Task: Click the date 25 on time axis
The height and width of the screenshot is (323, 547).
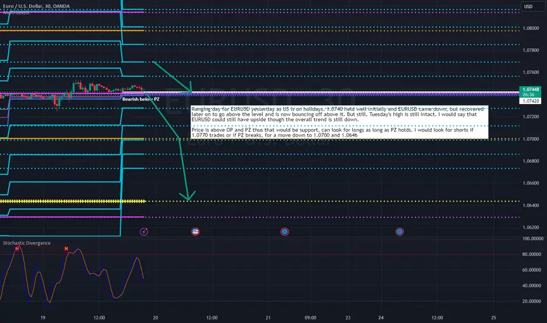Action: 493,318
